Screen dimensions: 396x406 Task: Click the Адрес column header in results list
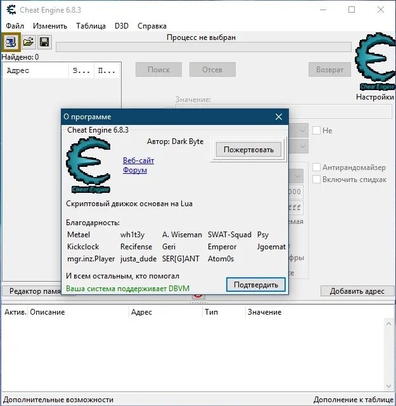pos(35,70)
